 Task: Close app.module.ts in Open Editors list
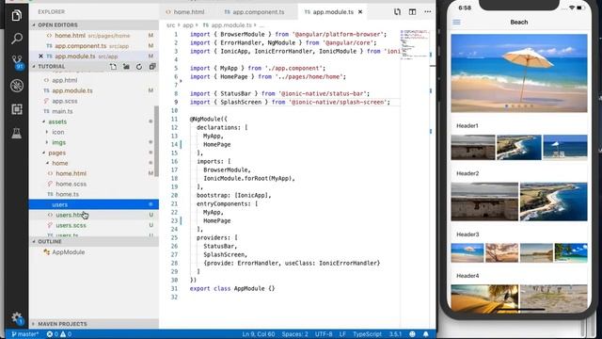pyautogui.click(x=40, y=56)
